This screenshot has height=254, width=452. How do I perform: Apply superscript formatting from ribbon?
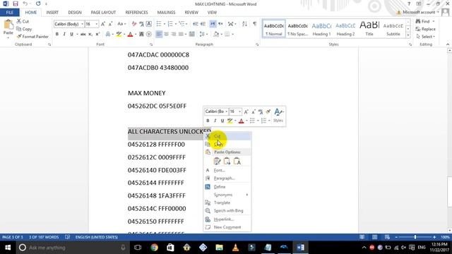97,35
